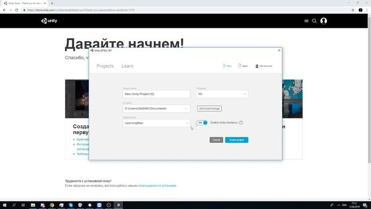Open a new browser tab with plus
The height and width of the screenshot is (209, 371).
coord(52,3)
